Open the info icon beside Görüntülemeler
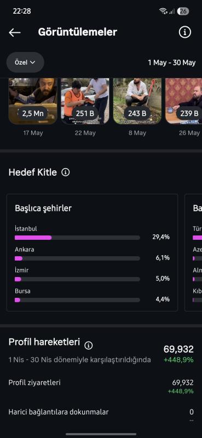 point(184,32)
